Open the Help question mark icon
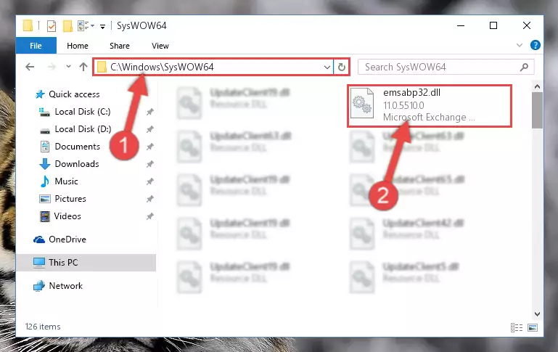 click(535, 45)
